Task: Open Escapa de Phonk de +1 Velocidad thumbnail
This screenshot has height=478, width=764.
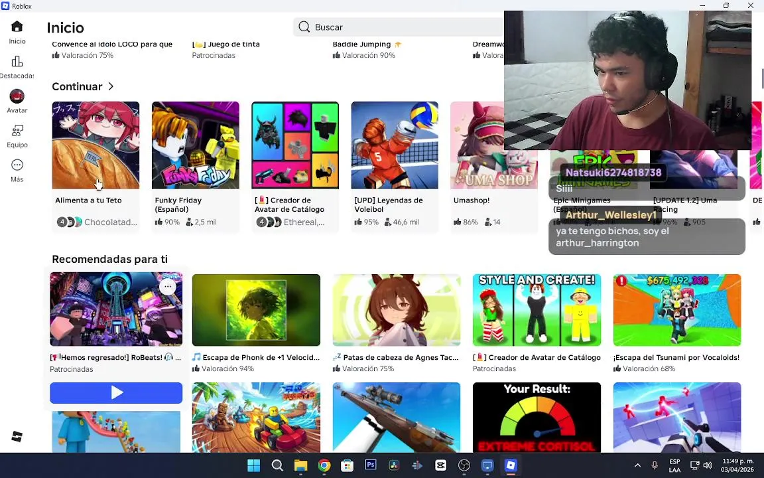Action: pos(256,310)
